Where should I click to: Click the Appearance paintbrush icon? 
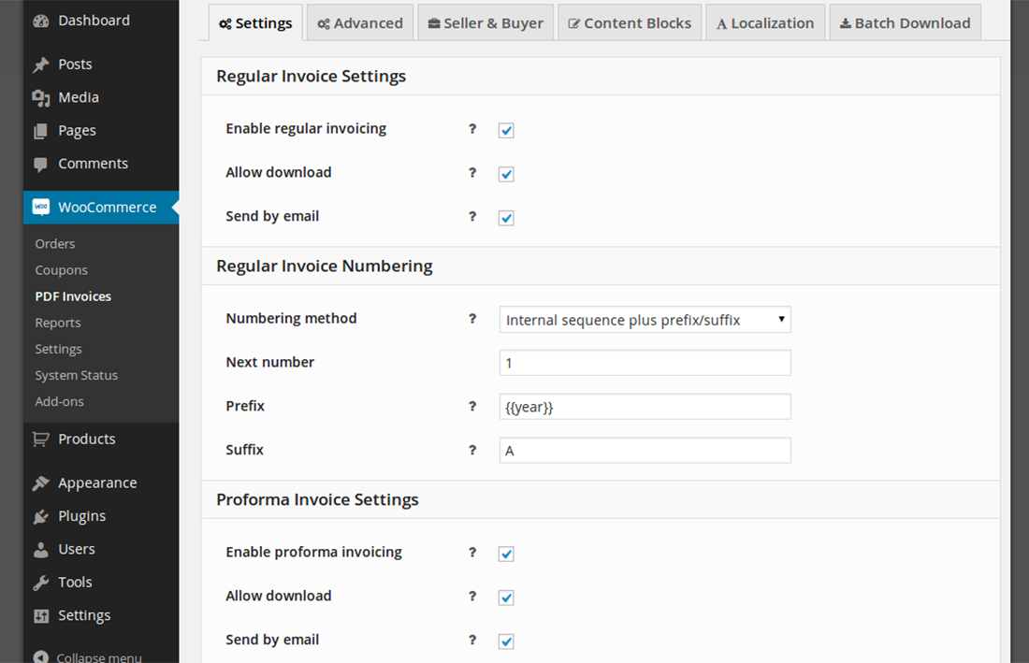coord(41,483)
